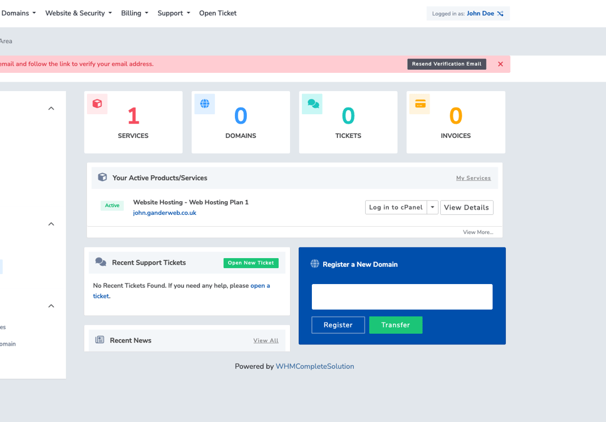Click the blue Domains globe icon
Viewport: 606px width, 422px height.
click(x=204, y=104)
